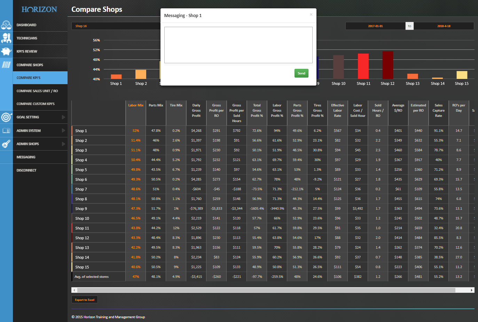Sort table by Labor Mix column

(136, 105)
